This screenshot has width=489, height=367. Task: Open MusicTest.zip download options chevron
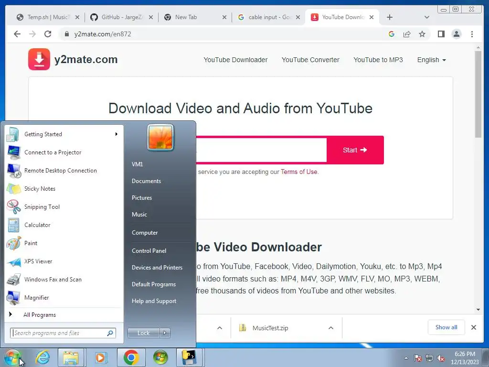click(331, 328)
